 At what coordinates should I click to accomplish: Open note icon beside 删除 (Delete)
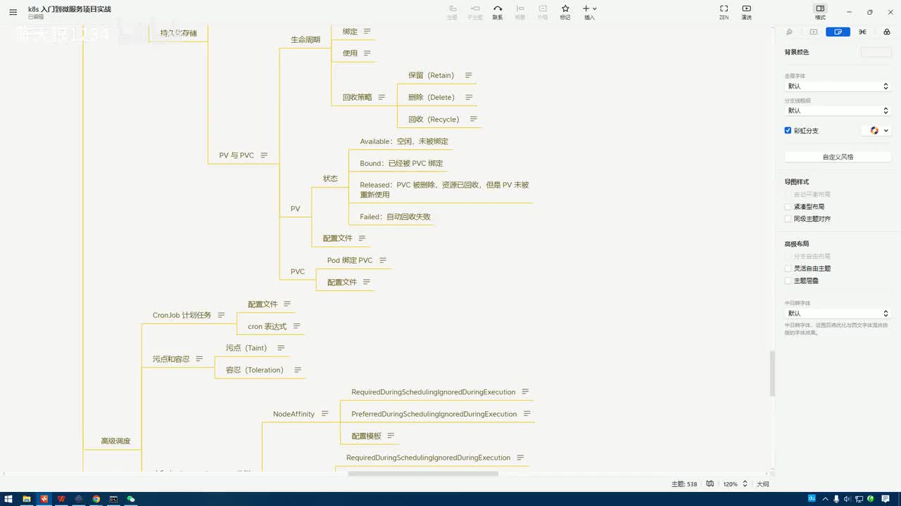pos(469,97)
